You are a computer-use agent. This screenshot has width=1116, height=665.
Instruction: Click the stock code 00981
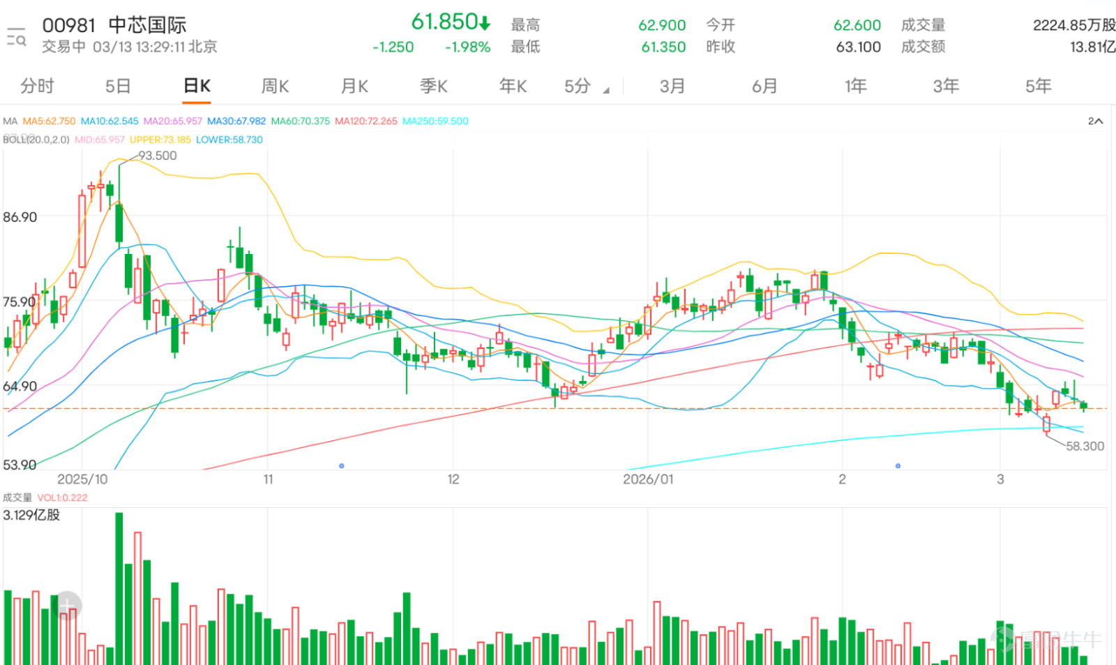[x=68, y=25]
